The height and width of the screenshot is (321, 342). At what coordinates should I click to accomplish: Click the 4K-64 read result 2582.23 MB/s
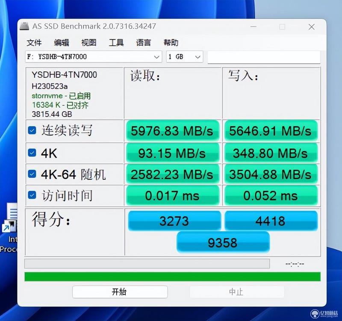(x=173, y=174)
